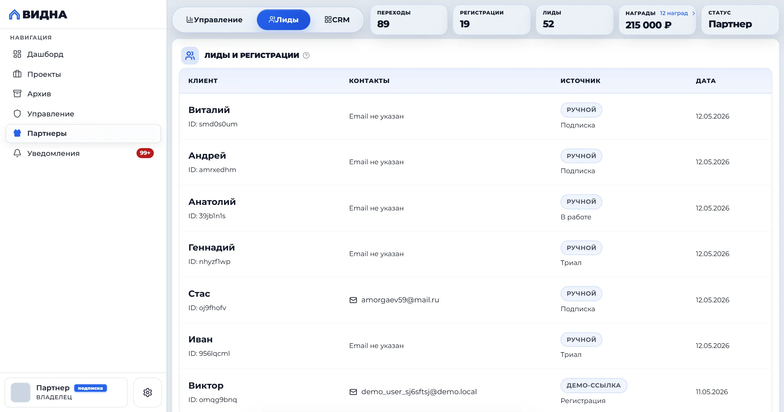Select client name Виктор

click(x=206, y=386)
